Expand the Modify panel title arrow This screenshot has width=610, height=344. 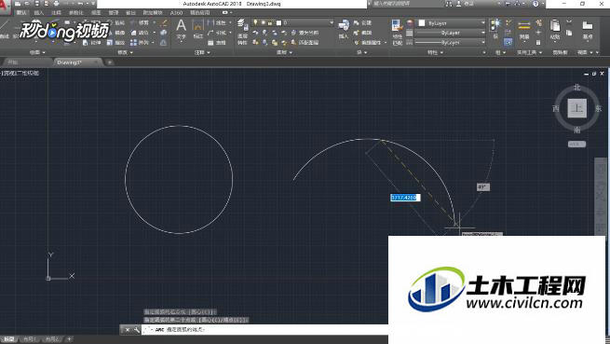(x=131, y=52)
